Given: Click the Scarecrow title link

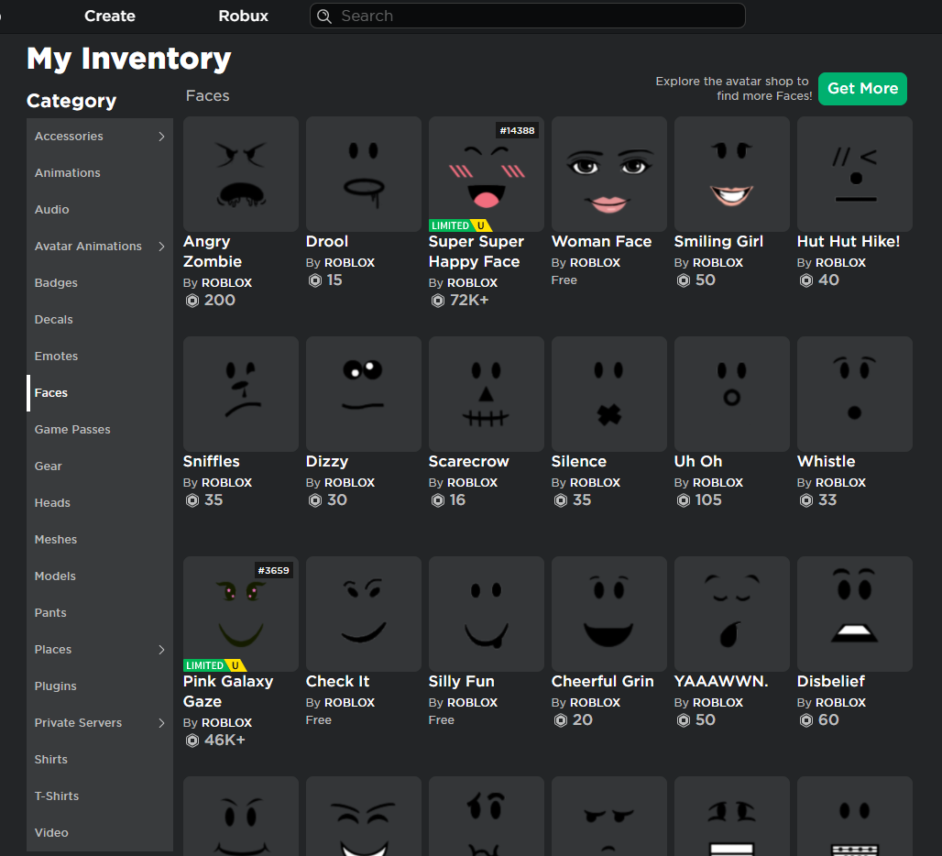Looking at the screenshot, I should (x=468, y=461).
